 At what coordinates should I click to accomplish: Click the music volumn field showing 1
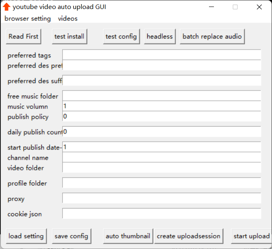(x=162, y=106)
